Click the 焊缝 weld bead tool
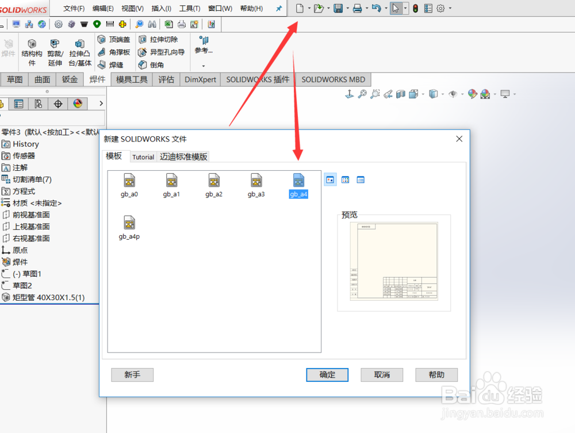 click(110, 65)
